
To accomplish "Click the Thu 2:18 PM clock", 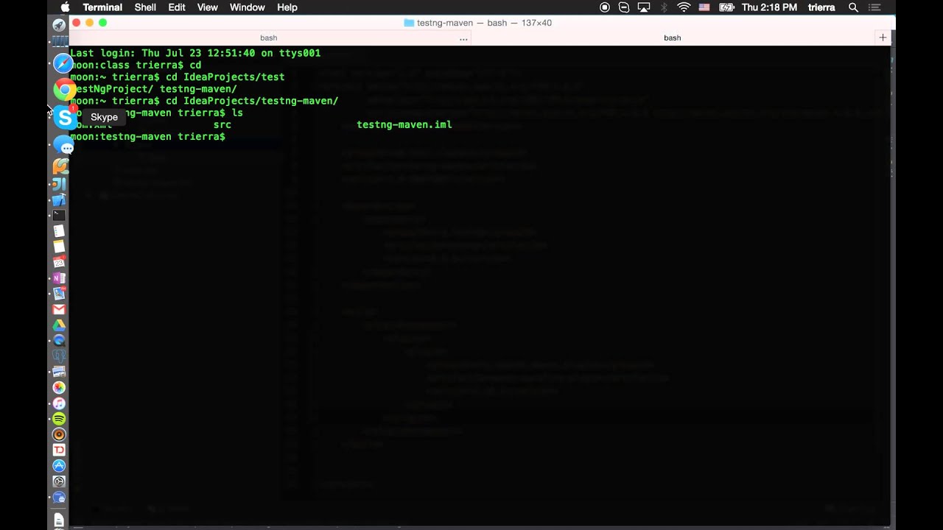I will [x=769, y=7].
